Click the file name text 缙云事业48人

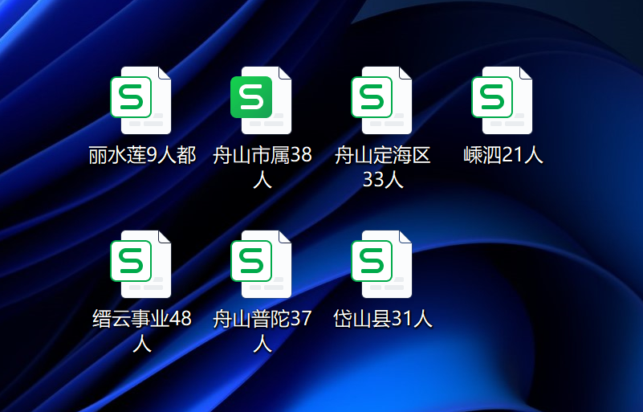click(142, 331)
